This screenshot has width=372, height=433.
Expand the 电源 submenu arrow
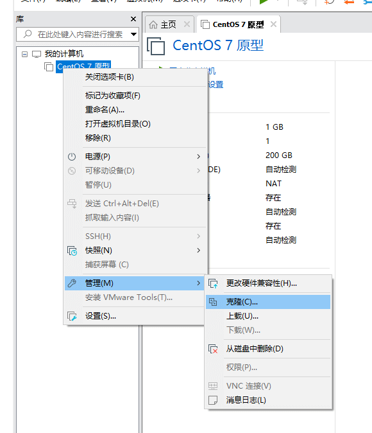[199, 157]
